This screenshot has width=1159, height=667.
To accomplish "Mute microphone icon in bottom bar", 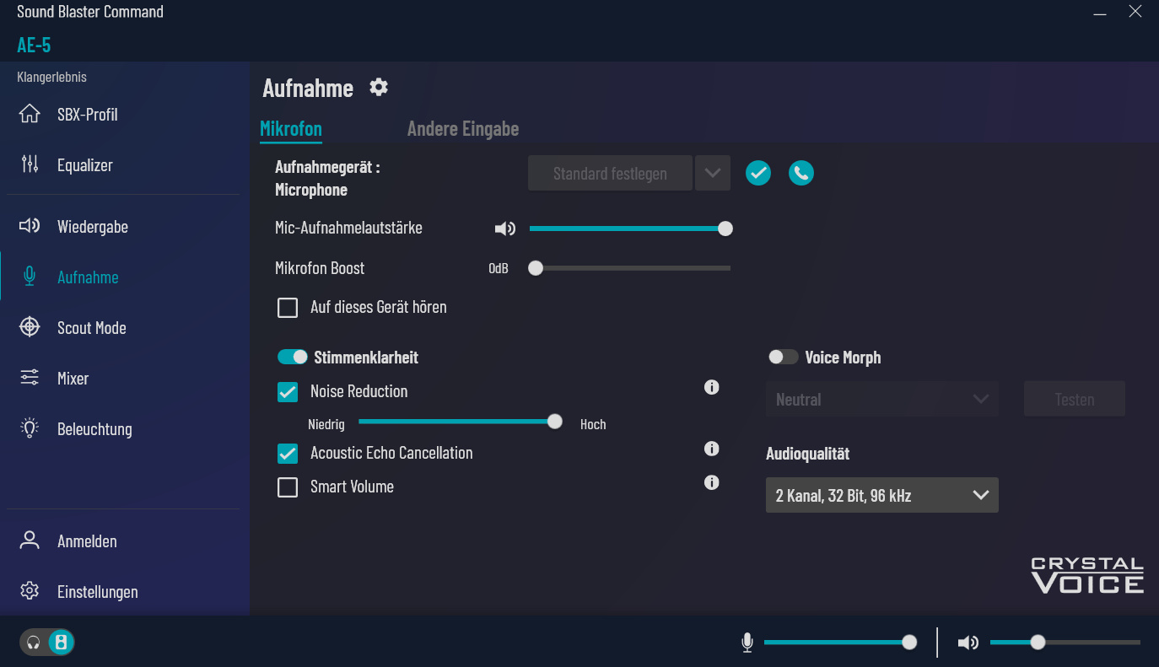I will [x=747, y=643].
